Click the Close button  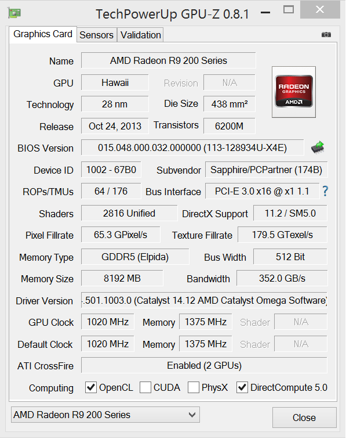304,418
